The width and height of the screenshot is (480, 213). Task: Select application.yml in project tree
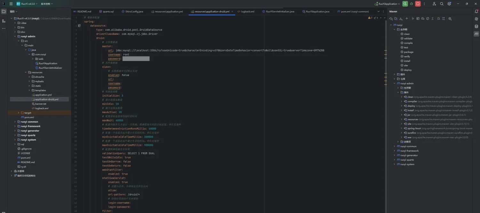42,95
